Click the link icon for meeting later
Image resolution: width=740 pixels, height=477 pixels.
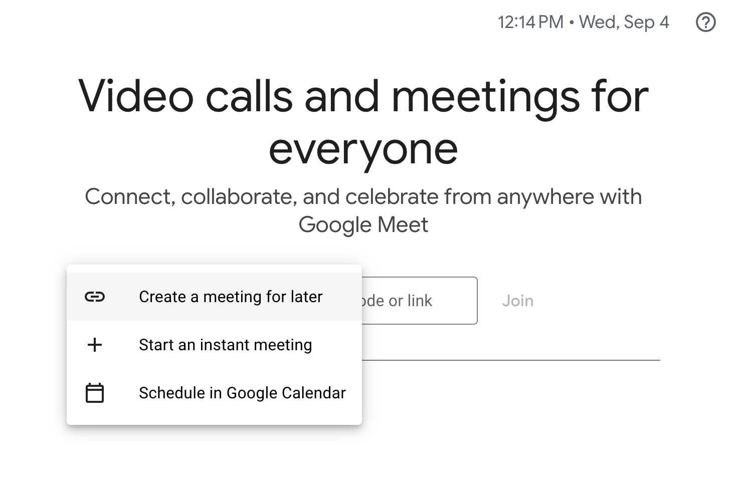pyautogui.click(x=95, y=297)
